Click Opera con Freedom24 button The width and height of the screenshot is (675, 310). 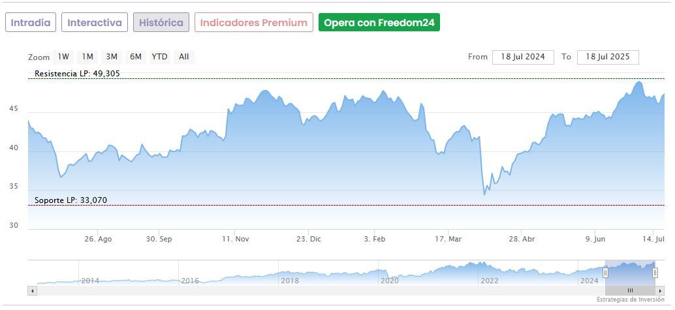[x=379, y=23]
